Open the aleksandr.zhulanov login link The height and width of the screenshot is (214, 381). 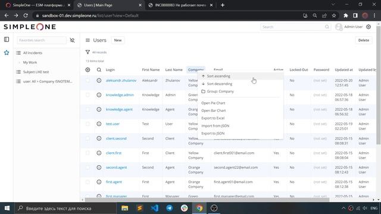click(121, 80)
